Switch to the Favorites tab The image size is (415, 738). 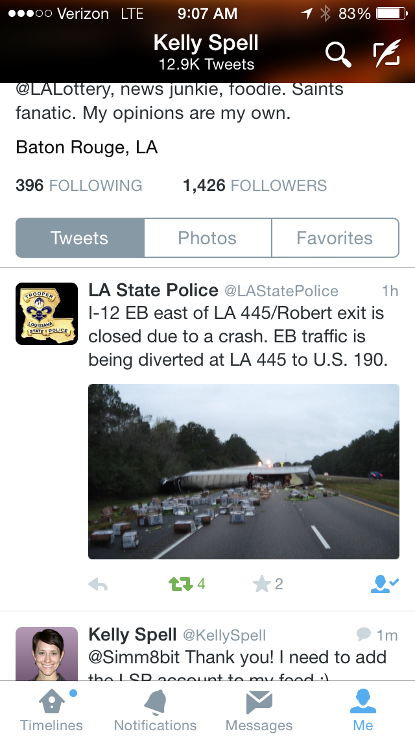[x=335, y=238]
